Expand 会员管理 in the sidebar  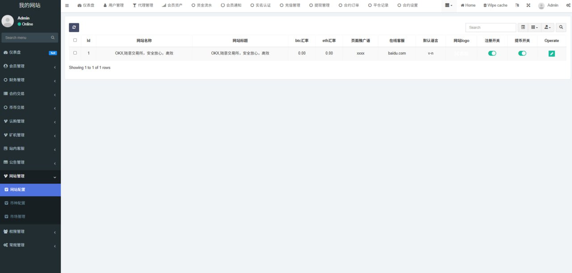29,66
